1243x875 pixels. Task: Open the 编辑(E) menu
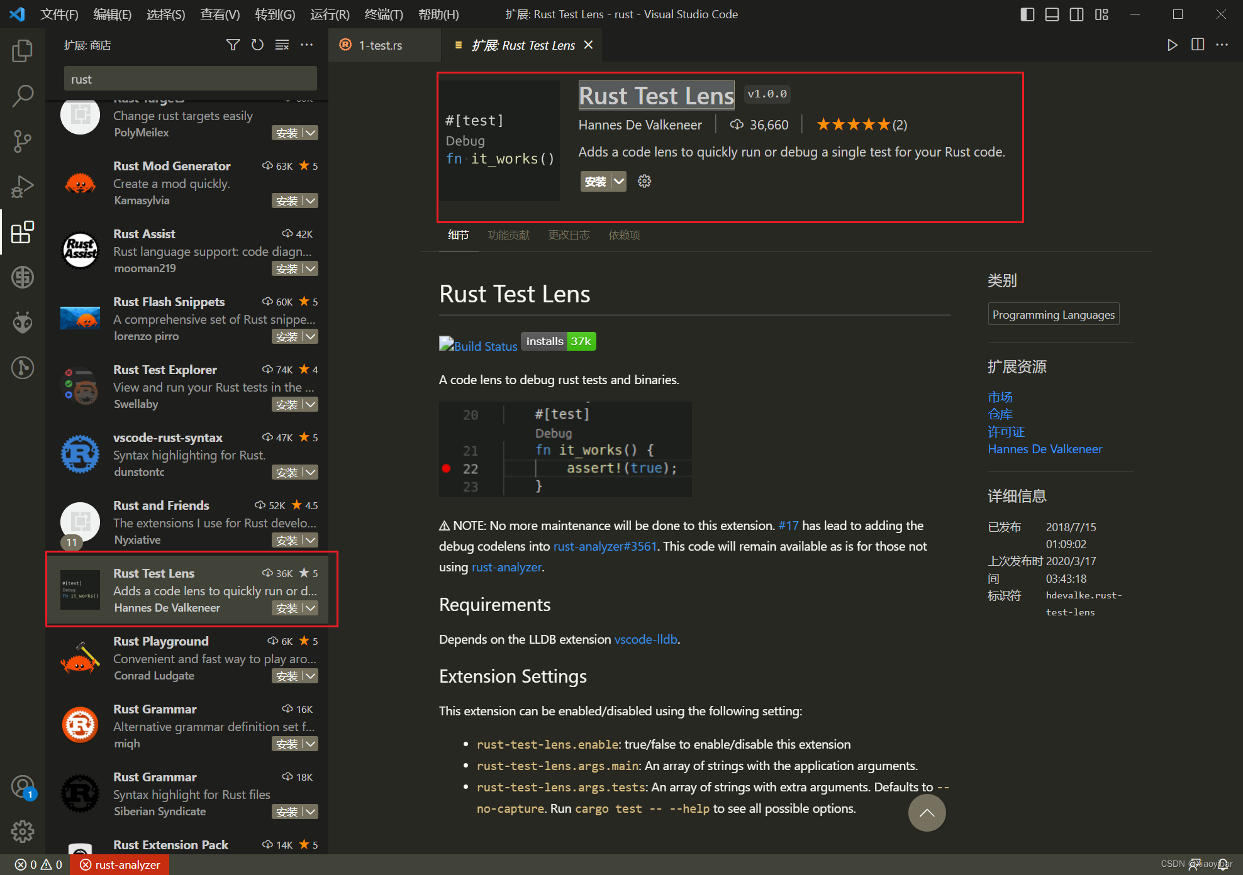[x=112, y=14]
